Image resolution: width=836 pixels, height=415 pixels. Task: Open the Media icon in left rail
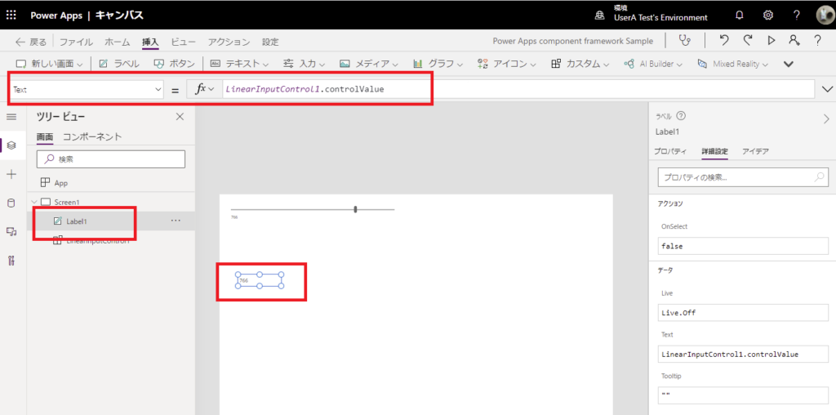click(x=11, y=231)
